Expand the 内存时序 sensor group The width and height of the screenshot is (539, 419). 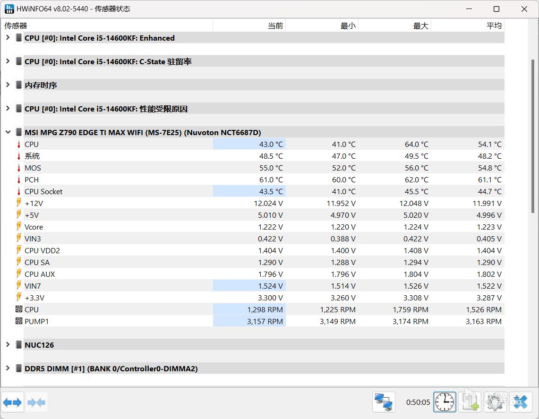coord(8,85)
